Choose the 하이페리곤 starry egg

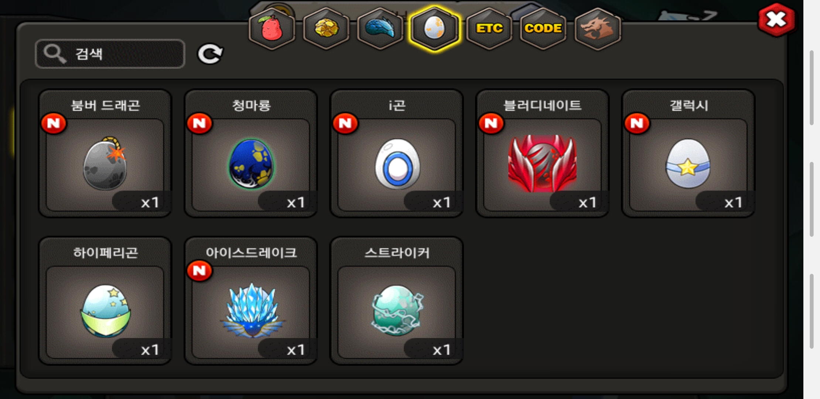pos(105,301)
